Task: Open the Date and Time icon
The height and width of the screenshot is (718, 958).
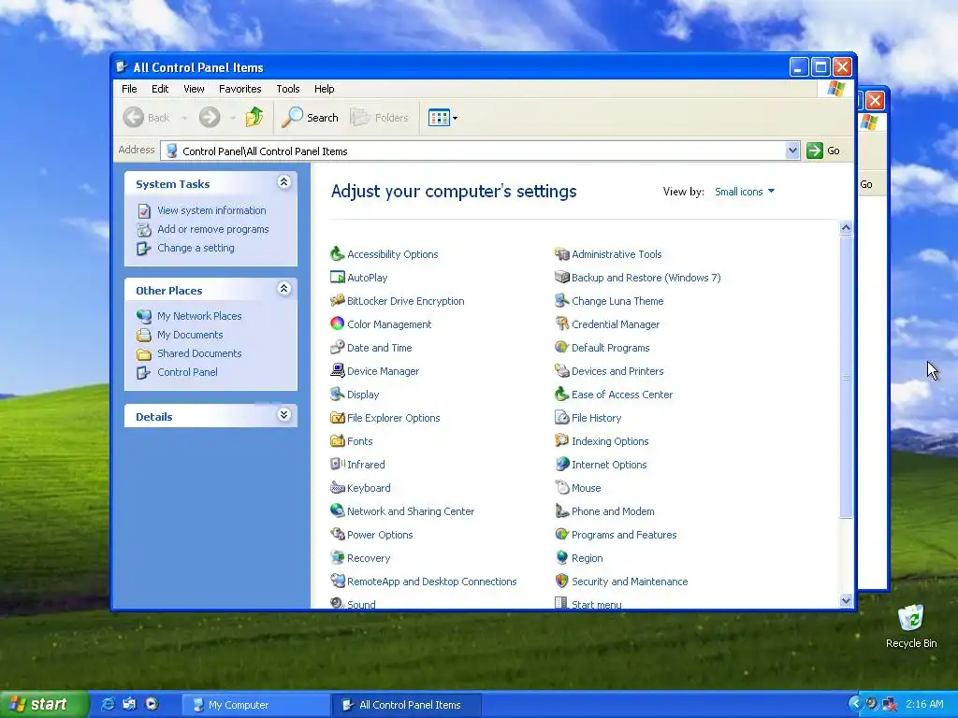Action: tap(337, 348)
